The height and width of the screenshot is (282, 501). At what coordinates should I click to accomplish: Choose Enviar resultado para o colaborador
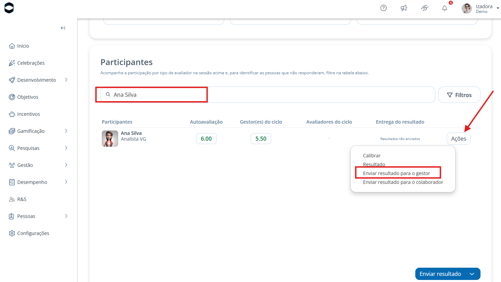(x=403, y=182)
